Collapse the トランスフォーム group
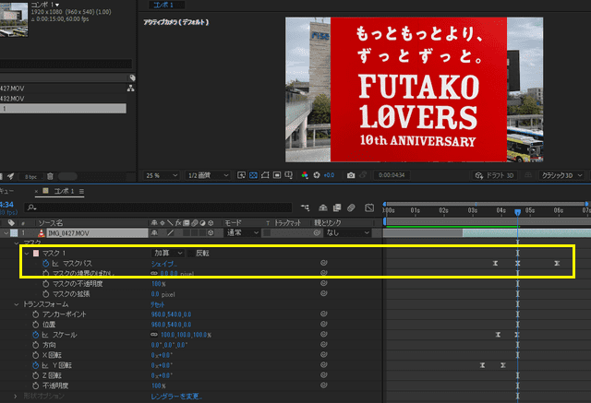This screenshot has height=403, width=591. pos(17,304)
